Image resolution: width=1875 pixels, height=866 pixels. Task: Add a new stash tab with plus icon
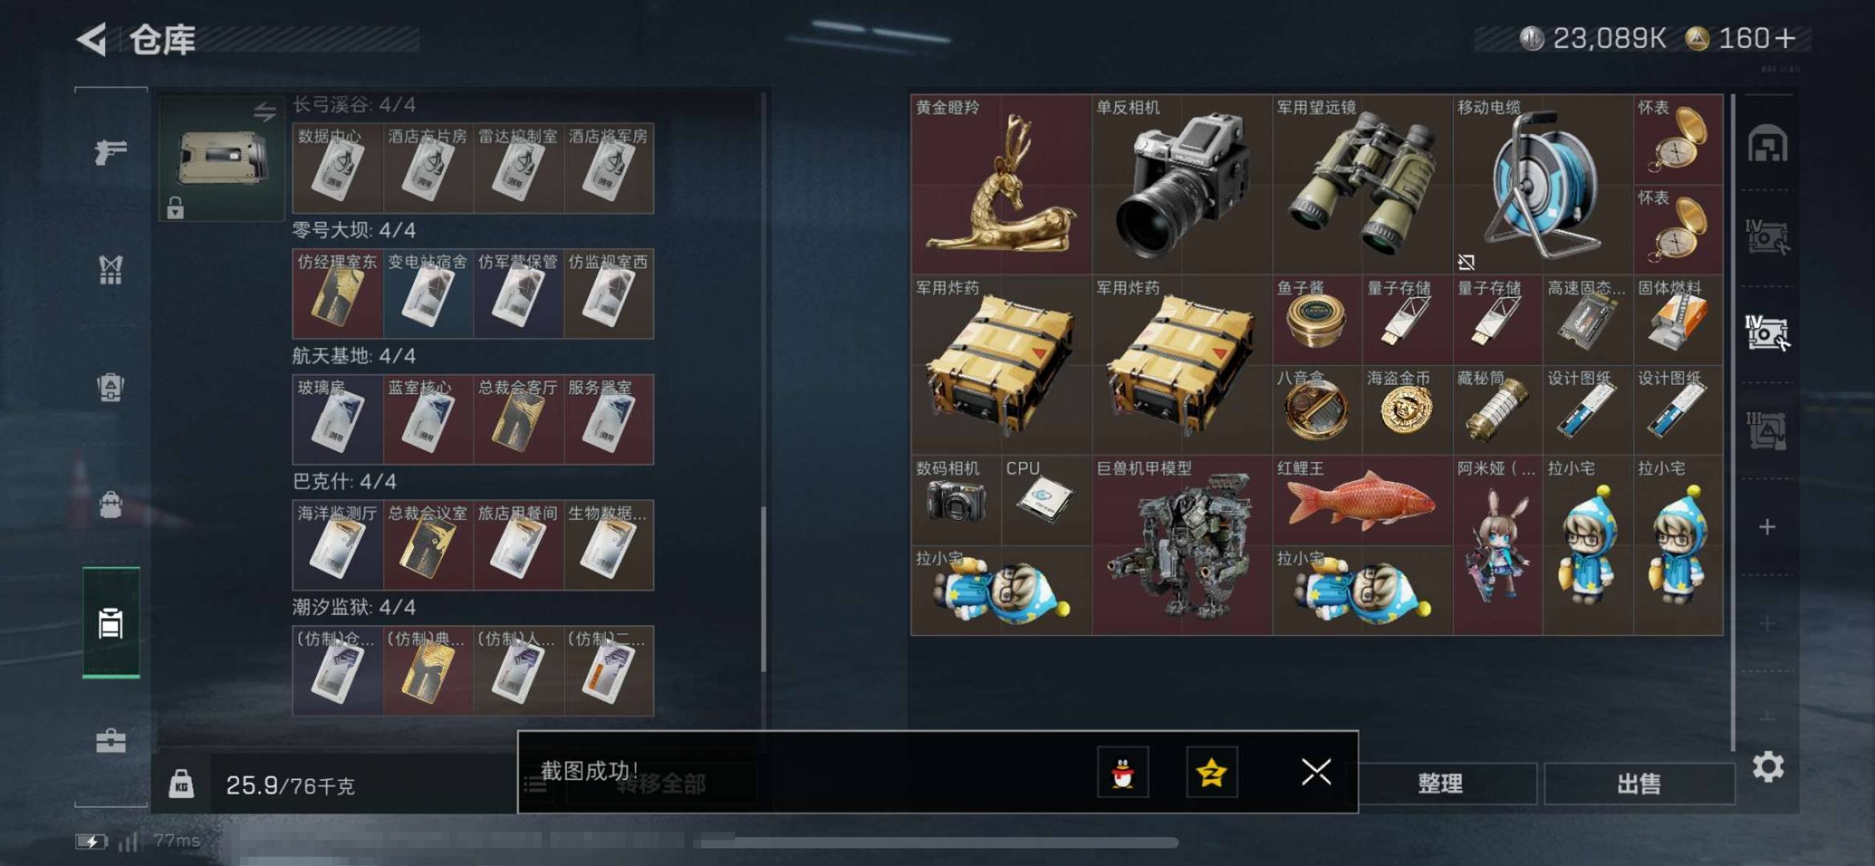pos(1767,527)
